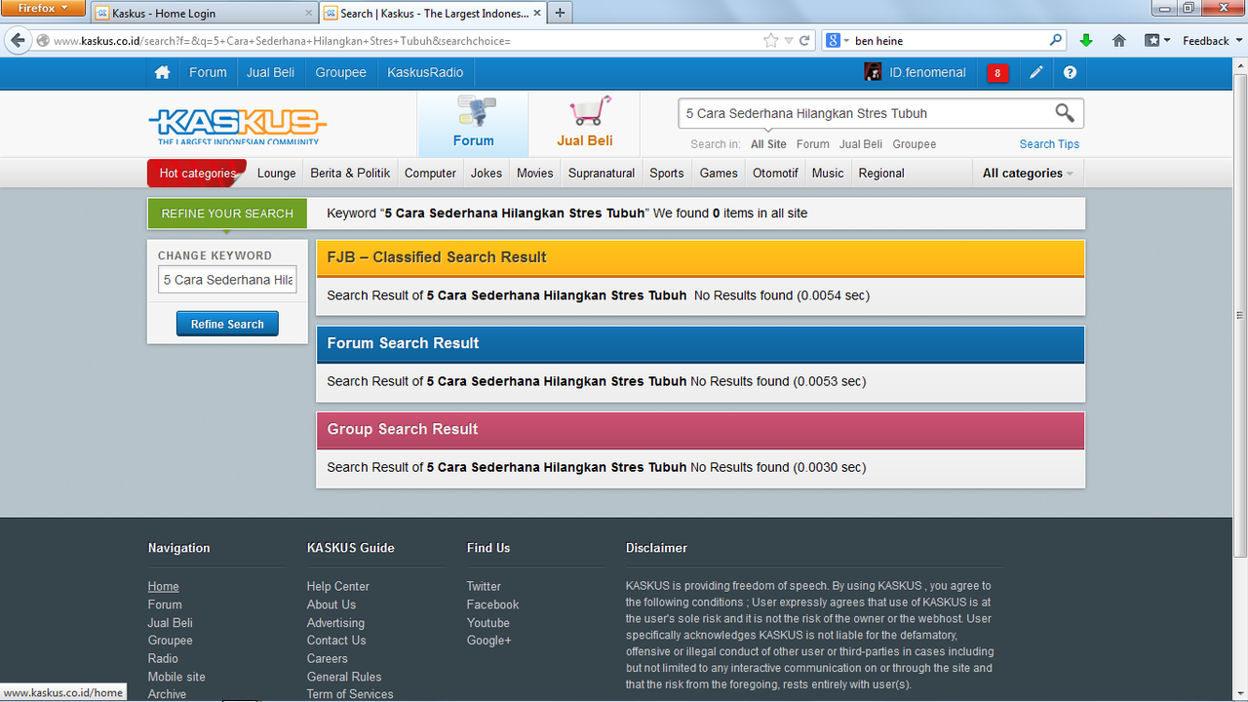Screen dimensions: 1248x702
Task: Open the bookmarks menu toolbar icon
Action: tap(1157, 41)
